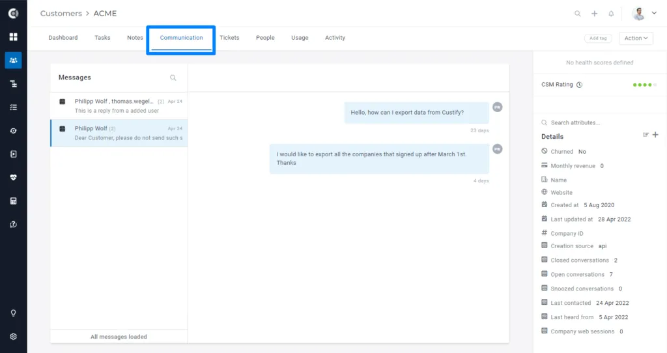Viewport: 667px width, 353px height.
Task: Click the CSM Rating green dots
Action: tap(644, 85)
